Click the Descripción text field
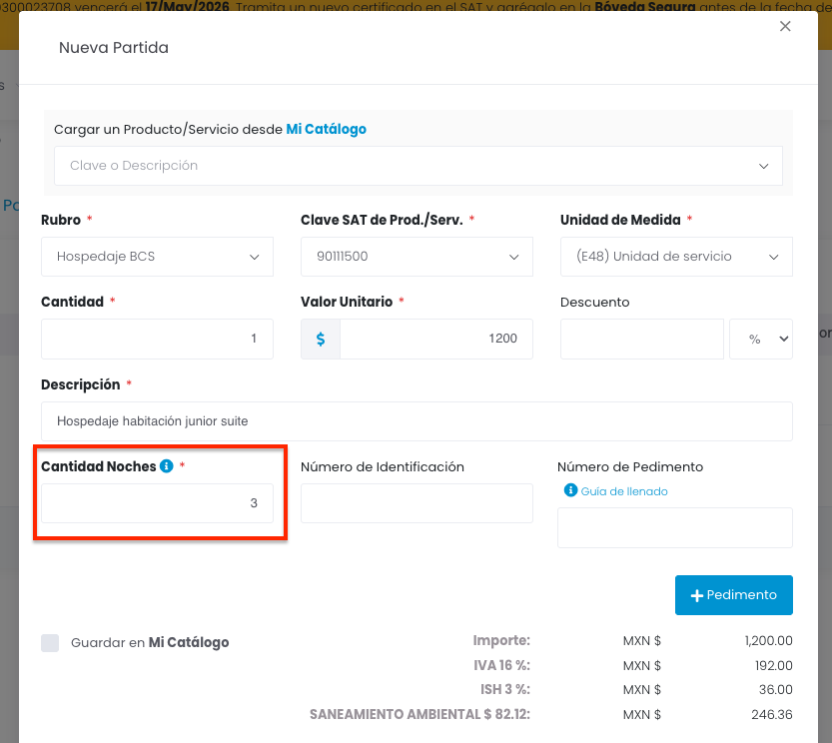Viewport: 832px width, 743px height. 416,421
